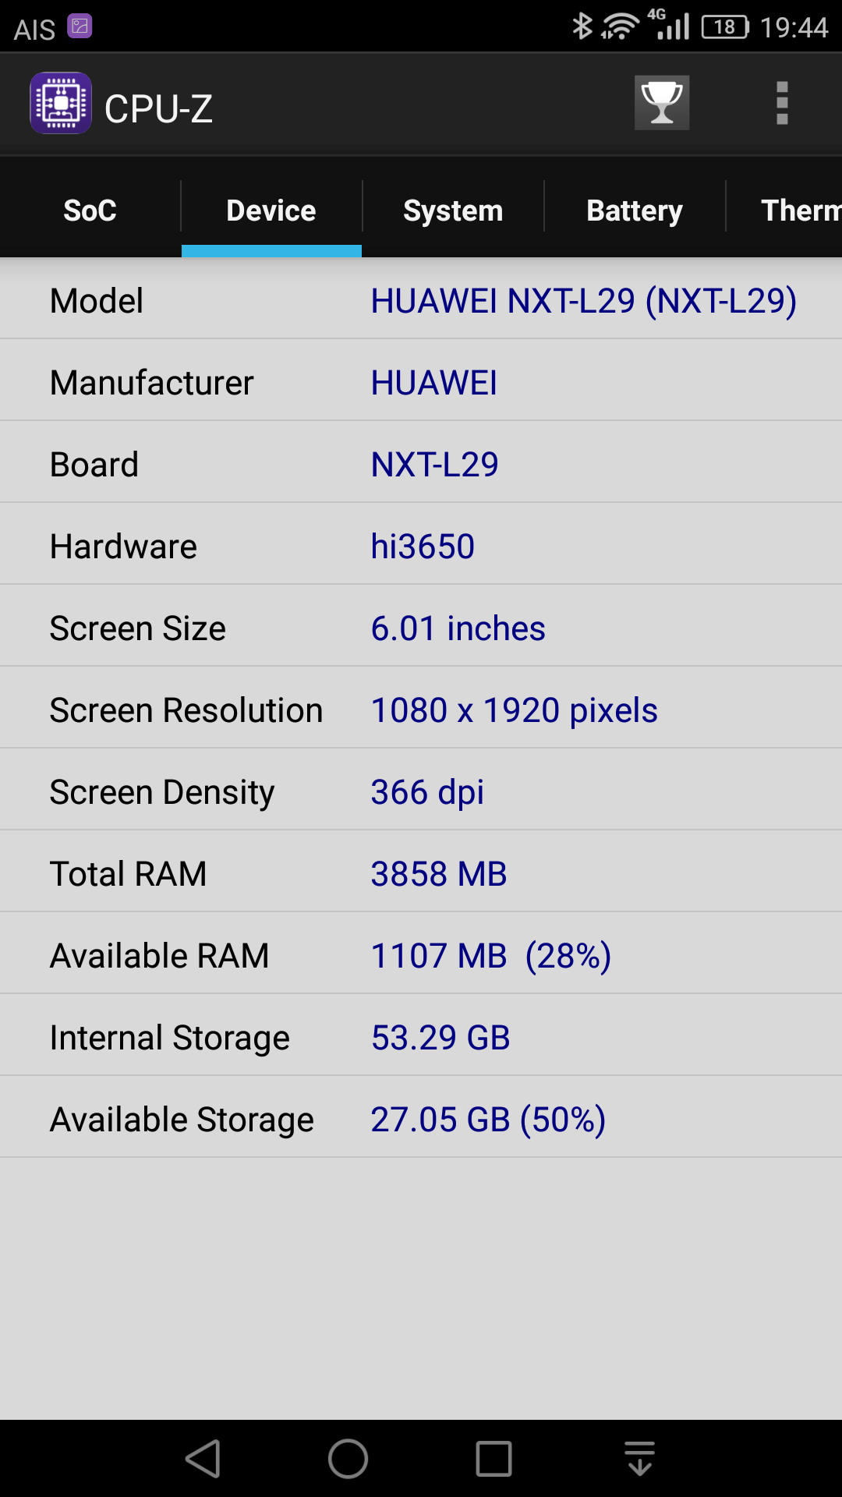Tap the trophy icon in the header
Screen dimensions: 842x1497
coord(661,103)
